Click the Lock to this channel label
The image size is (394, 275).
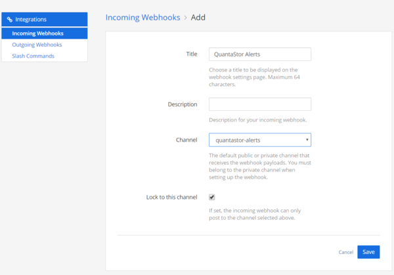coord(171,197)
